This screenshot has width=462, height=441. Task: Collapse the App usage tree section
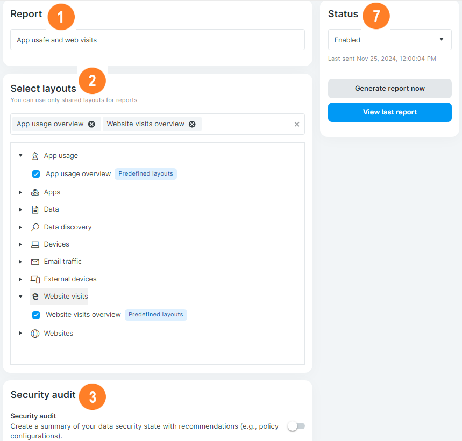point(20,155)
